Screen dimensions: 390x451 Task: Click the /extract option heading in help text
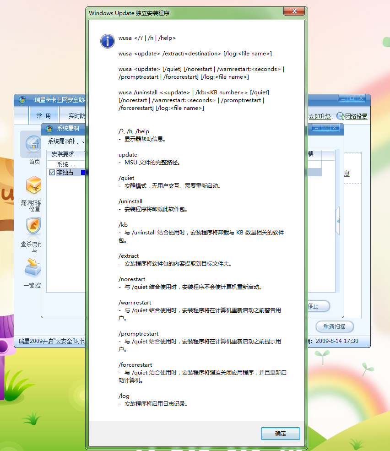click(129, 255)
